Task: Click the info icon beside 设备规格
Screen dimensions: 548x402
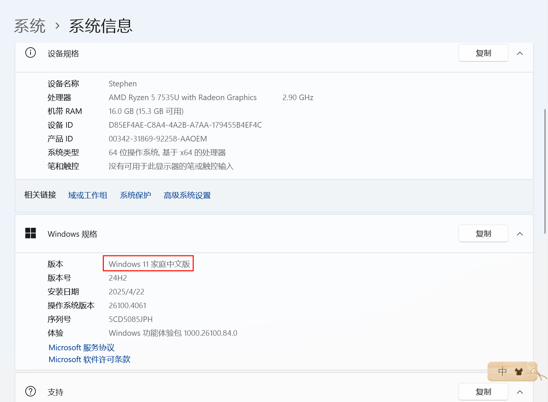Action: click(x=31, y=53)
